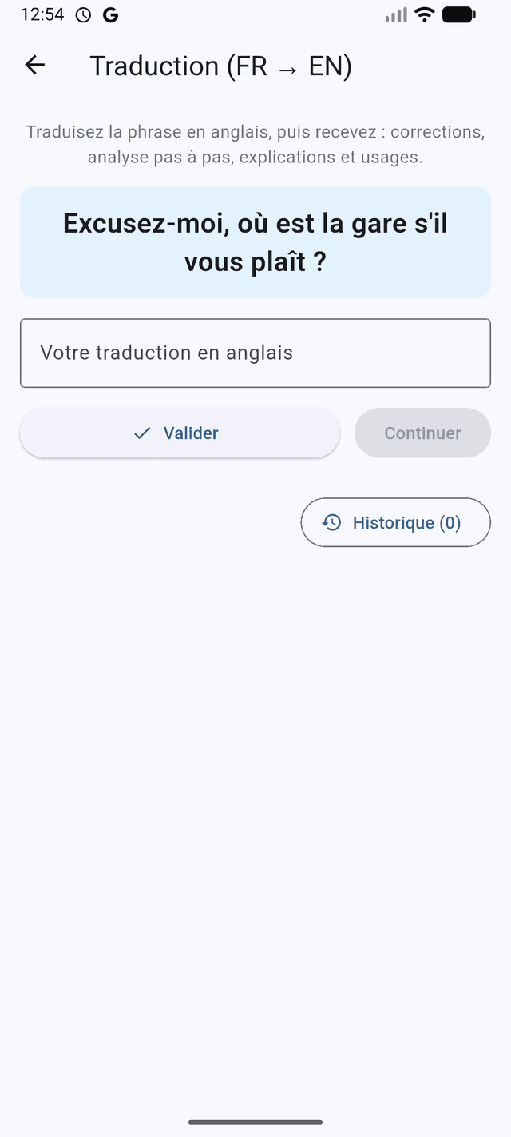This screenshot has height=1137, width=511.
Task: Tap the placeholder text Votre traduction en anglais
Action: coord(167,353)
